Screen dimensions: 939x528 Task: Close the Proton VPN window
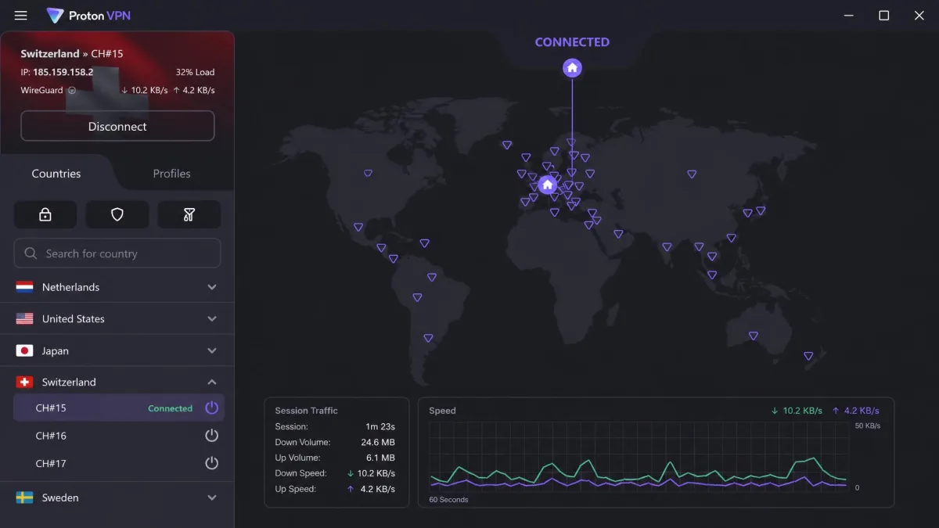[919, 16]
